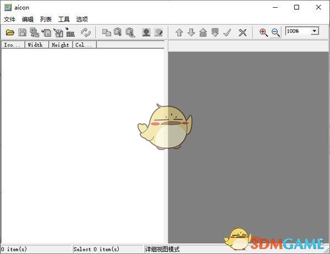Zoom in with the red magnifier

[263, 32]
